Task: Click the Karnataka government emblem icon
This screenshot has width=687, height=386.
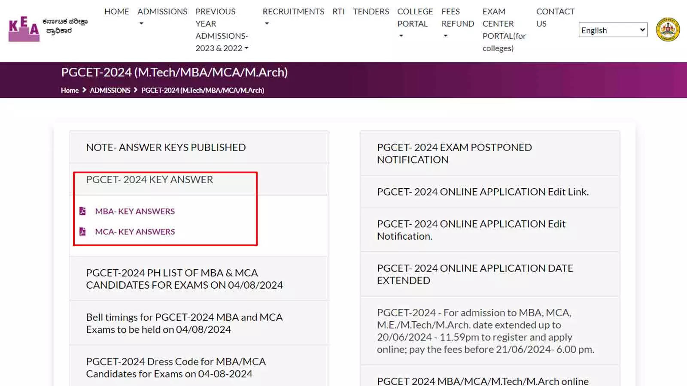Action: pos(668,30)
